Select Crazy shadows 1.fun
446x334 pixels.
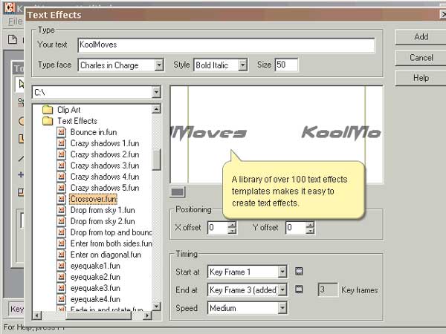pyautogui.click(x=105, y=143)
